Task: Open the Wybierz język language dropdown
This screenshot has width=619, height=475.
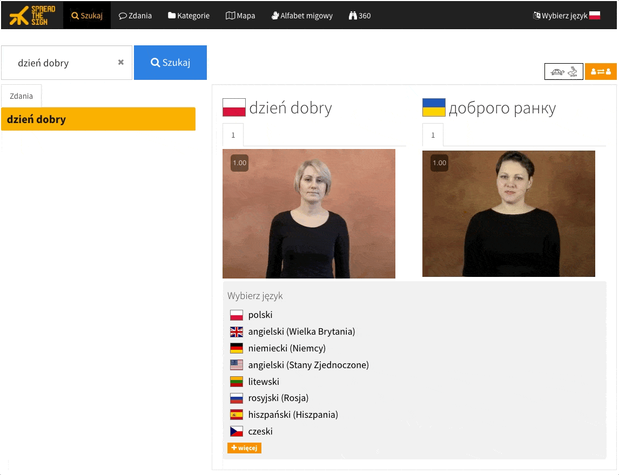Action: 567,16
